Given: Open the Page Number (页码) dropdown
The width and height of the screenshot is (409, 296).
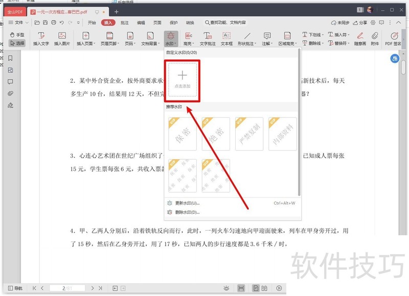Looking at the screenshot, I should point(130,38).
